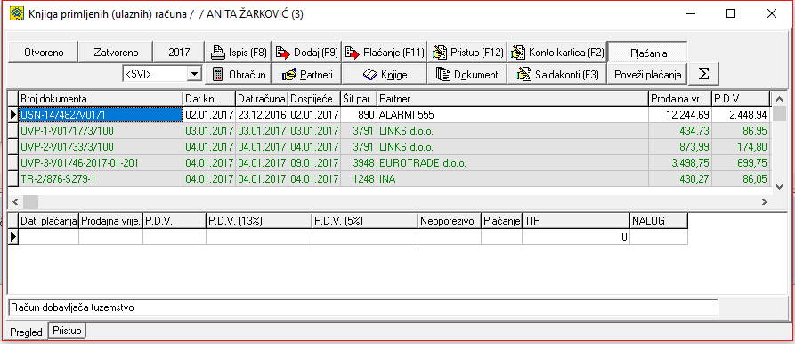Click the vertical scrollbar down arrow
The image size is (795, 344).
point(779,187)
